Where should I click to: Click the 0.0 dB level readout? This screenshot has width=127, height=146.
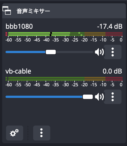click(112, 71)
